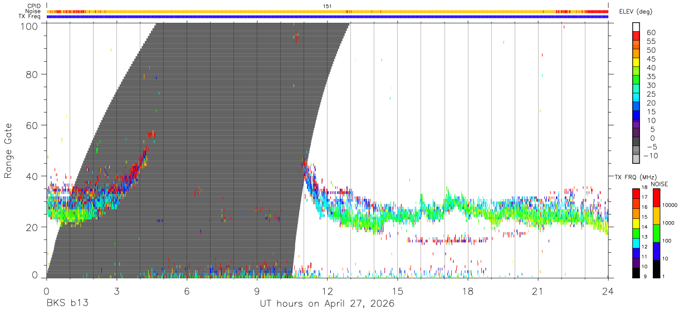This screenshot has width=684, height=315.
Task: Click the Range Gate y-axis title
Action: click(8, 151)
